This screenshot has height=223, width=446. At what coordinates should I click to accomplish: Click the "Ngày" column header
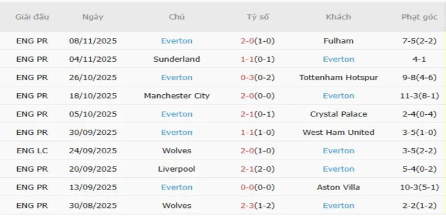click(x=93, y=17)
